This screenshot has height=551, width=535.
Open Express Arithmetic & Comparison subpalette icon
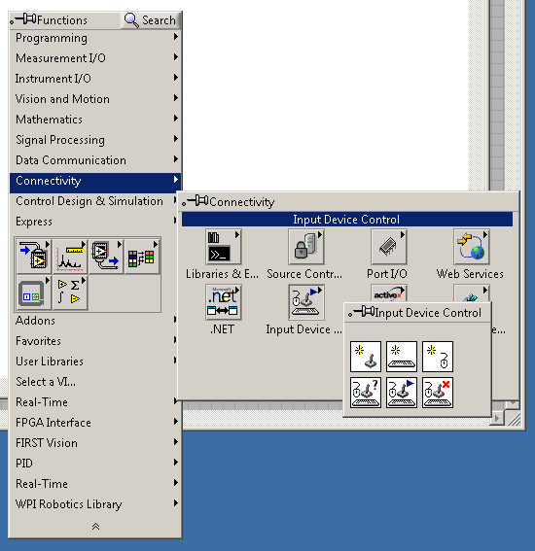click(70, 293)
